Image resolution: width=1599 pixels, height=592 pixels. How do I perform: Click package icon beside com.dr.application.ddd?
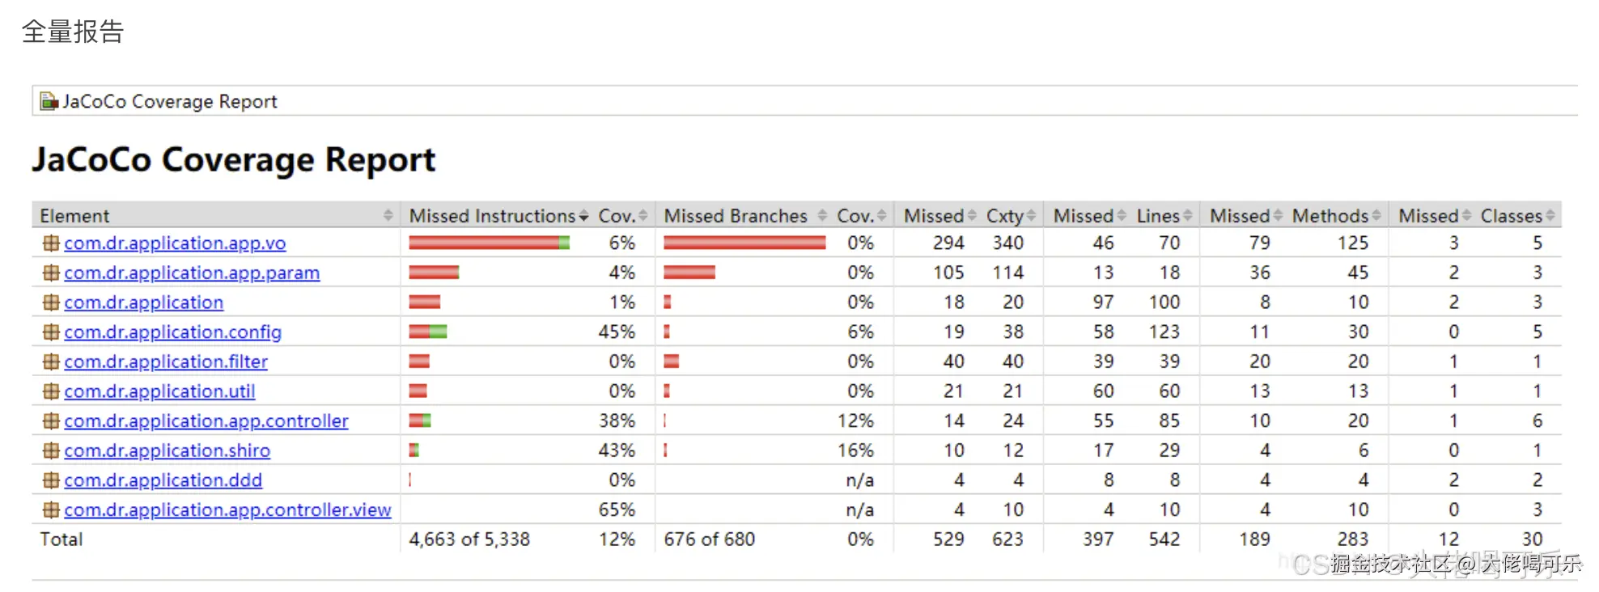click(x=51, y=480)
